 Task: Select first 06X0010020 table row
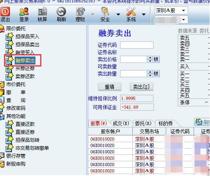[149, 139]
